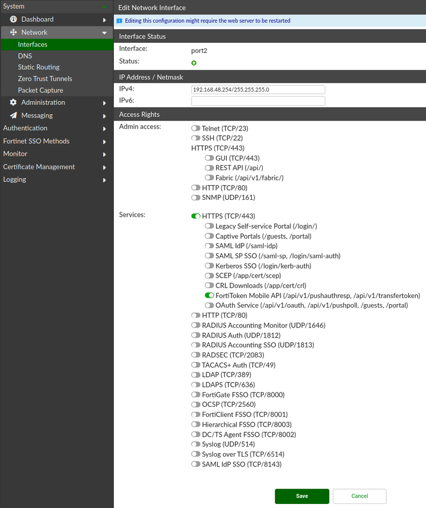Click the Administration gear icon
This screenshot has height=508, width=426.
(x=14, y=102)
